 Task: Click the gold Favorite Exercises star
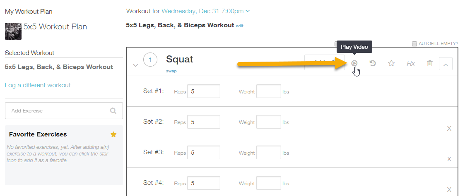(x=113, y=134)
